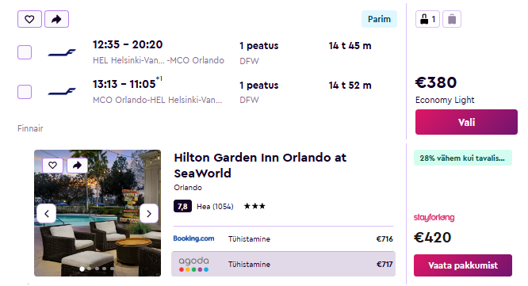The height and width of the screenshot is (286, 528).
Task: Open the Hilton Garden Inn Orlando title link
Action: click(x=260, y=166)
